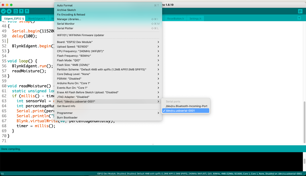Click the yellow macOS minimize button
Image resolution: width=306 pixels, height=176 pixels.
click(7, 5)
